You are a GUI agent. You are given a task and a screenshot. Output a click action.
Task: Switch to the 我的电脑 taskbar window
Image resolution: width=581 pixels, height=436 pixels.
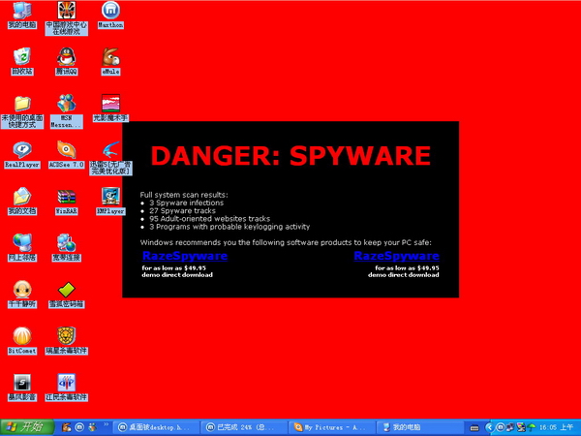pos(420,427)
